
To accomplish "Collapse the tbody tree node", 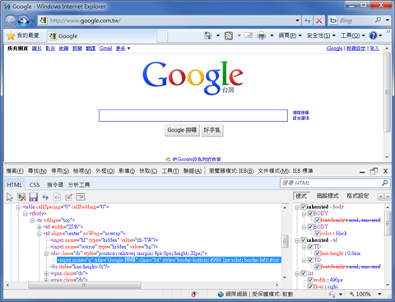I will coord(26,214).
